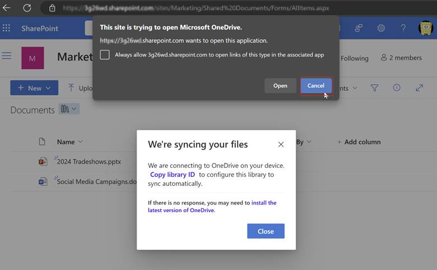Open the Settings gear in header
437x270 pixels.
point(381,29)
